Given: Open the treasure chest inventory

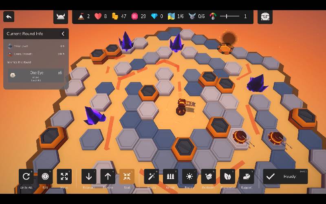Looking at the screenshot, I should point(265,17).
